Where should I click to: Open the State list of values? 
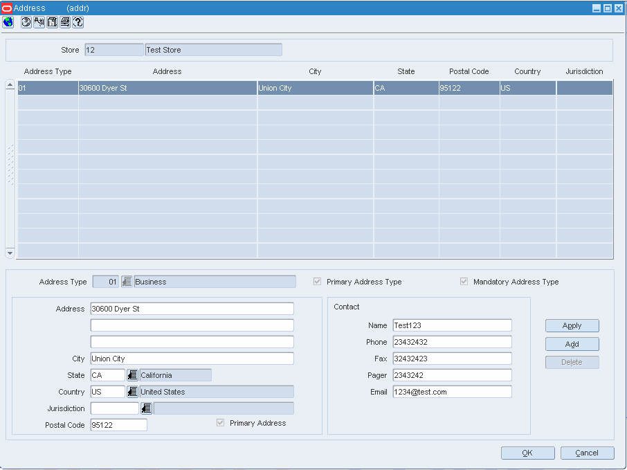click(x=132, y=375)
